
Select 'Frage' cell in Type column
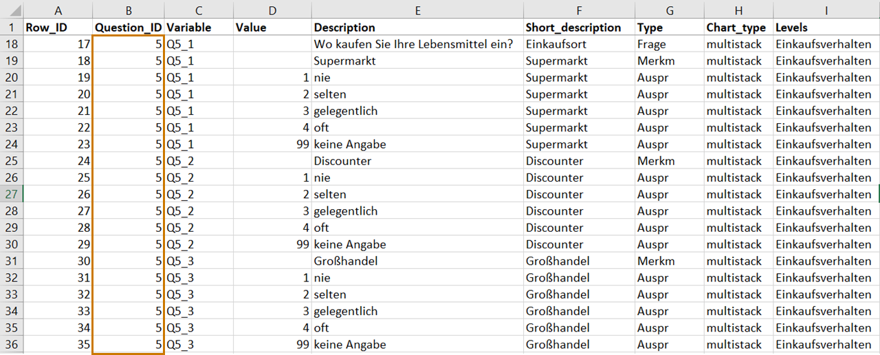coord(670,44)
